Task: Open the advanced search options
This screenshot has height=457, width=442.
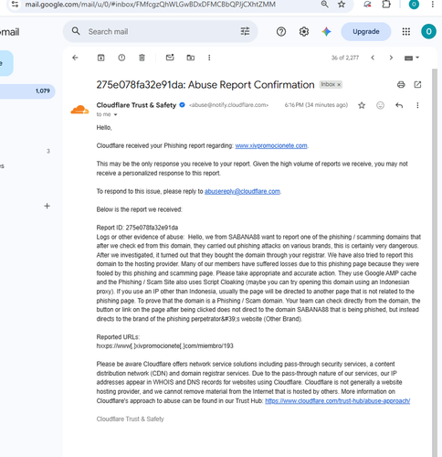Action: tap(245, 31)
